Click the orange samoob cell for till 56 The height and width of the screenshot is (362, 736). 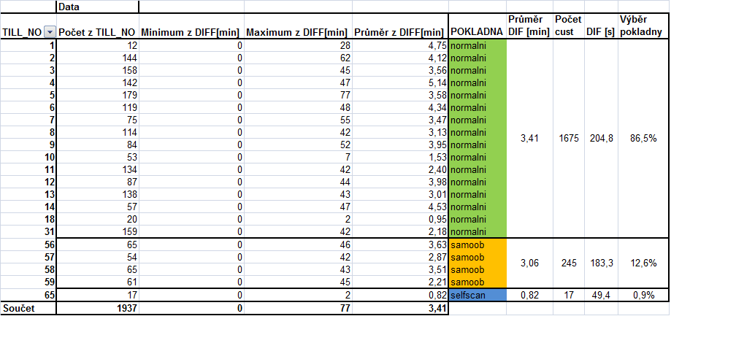click(x=477, y=244)
